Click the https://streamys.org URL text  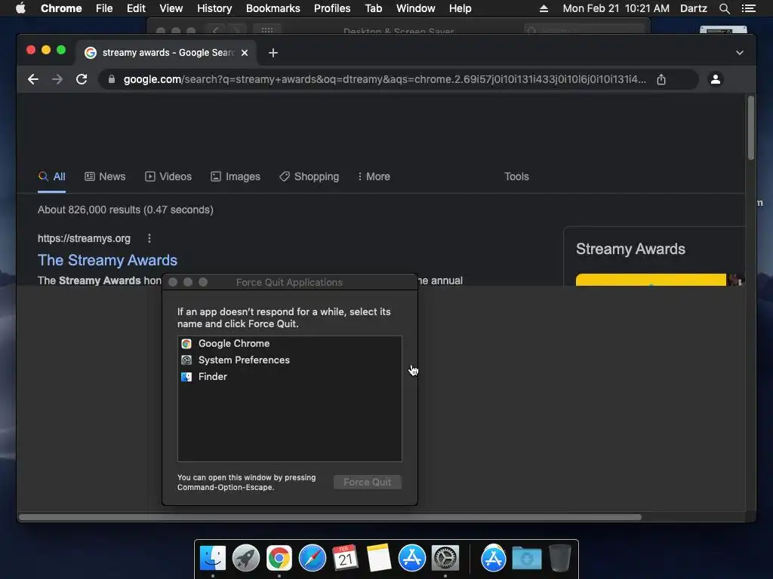(x=85, y=238)
